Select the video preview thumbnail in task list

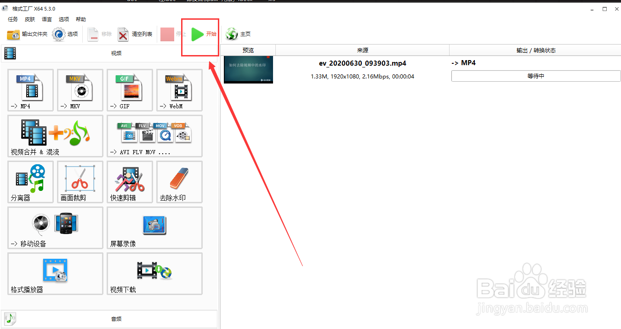click(x=248, y=70)
